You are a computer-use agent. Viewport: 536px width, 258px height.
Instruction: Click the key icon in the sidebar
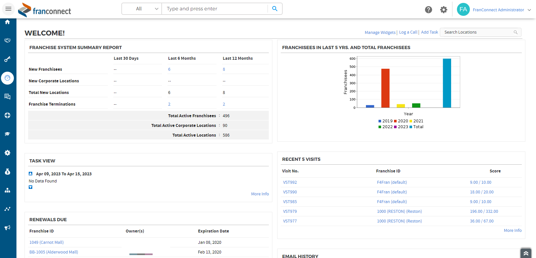coord(7,59)
